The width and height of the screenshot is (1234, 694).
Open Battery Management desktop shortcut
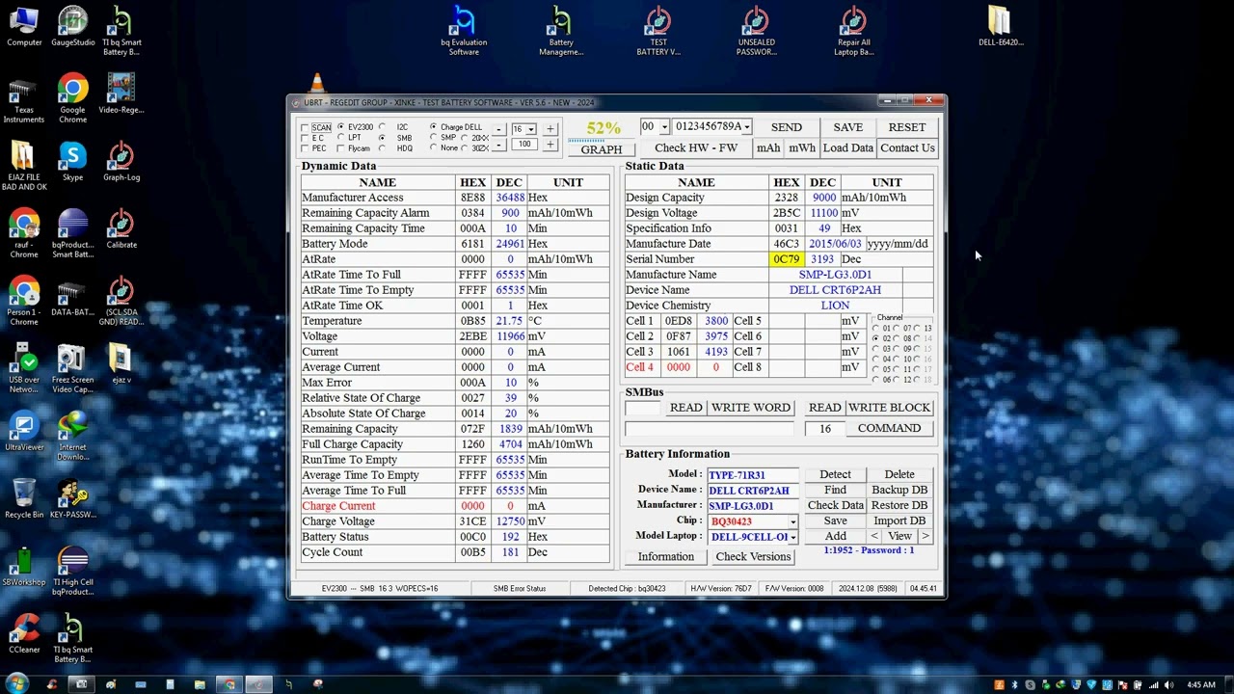560,31
